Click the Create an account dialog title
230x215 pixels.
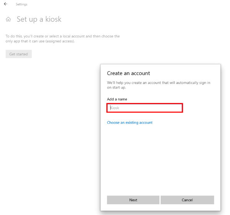[x=128, y=73]
